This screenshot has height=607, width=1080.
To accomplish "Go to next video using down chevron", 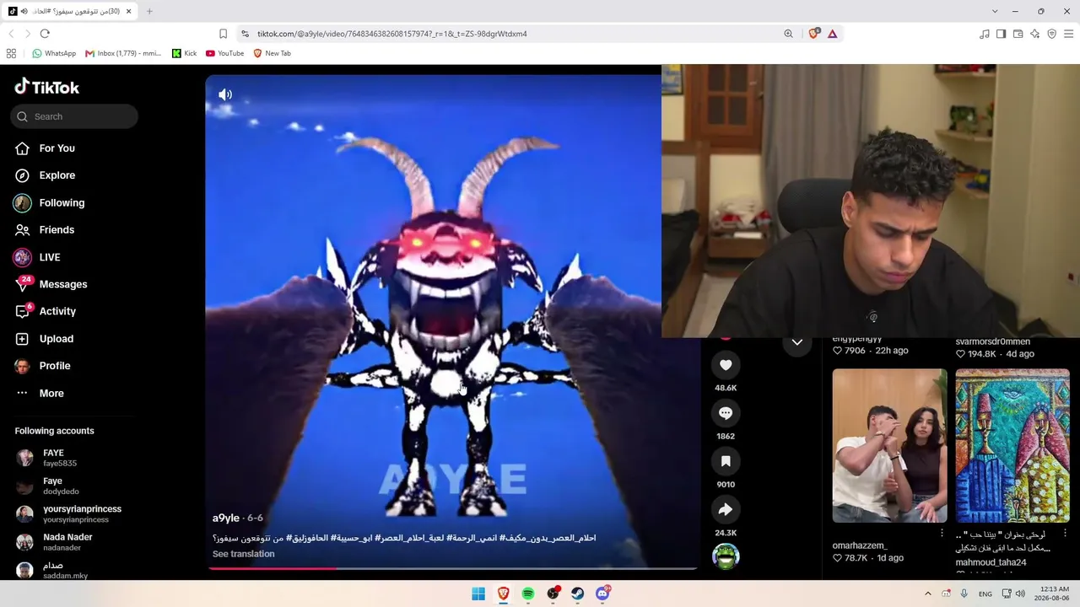I will [x=796, y=342].
